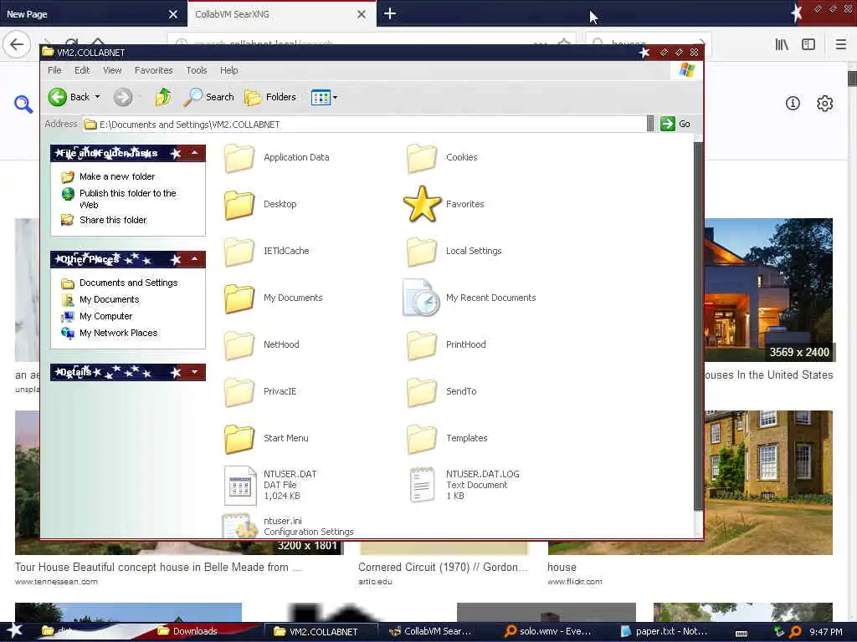Close the CollabVM SearXNG browser tab
857x642 pixels.
(x=362, y=15)
